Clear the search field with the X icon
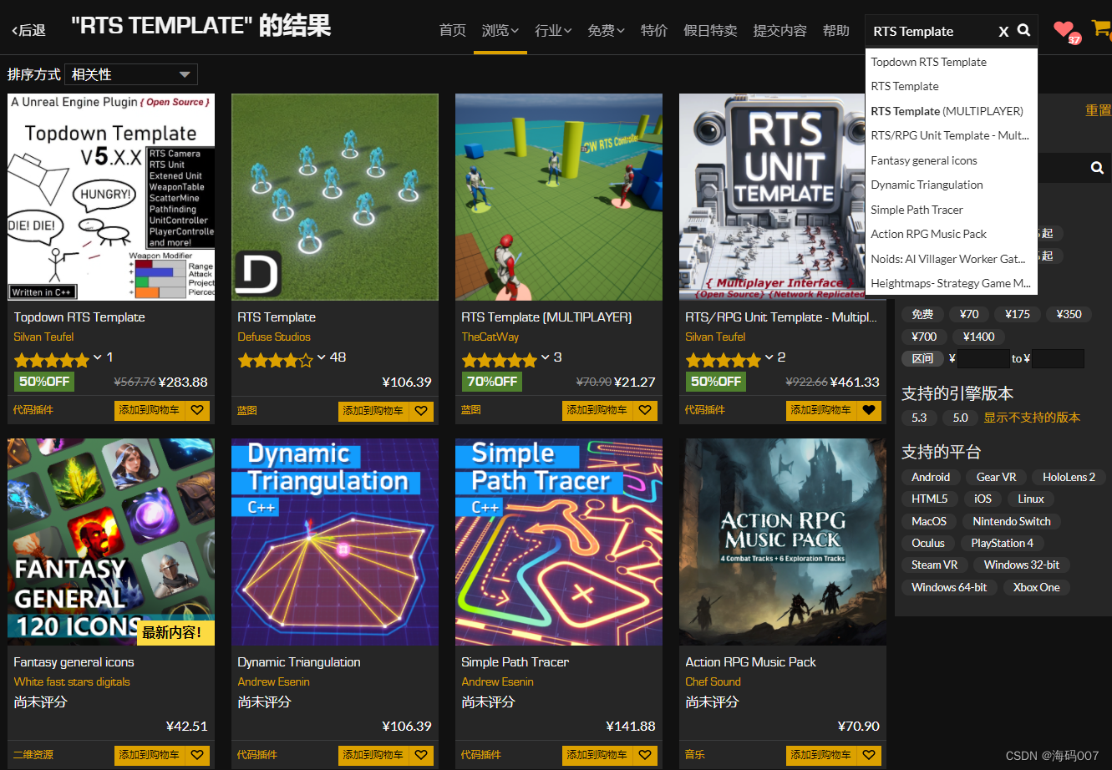Image resolution: width=1112 pixels, height=770 pixels. tap(1003, 32)
